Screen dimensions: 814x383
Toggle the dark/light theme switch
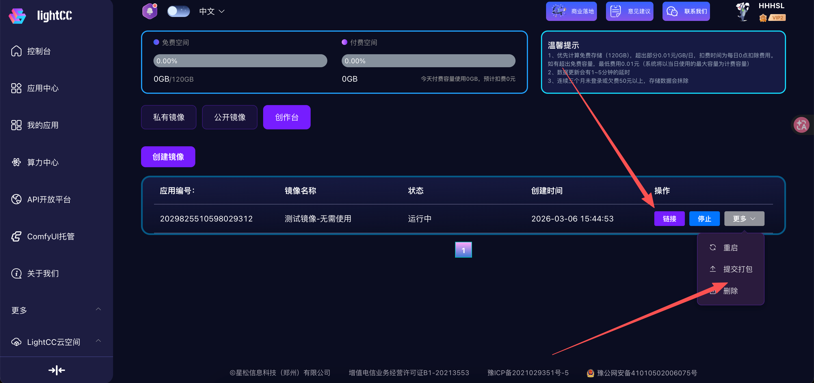click(178, 11)
